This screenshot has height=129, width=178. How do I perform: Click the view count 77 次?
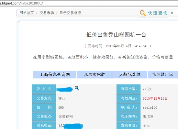(147, 89)
